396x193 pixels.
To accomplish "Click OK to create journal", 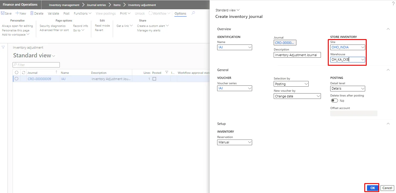I will (x=372, y=188).
